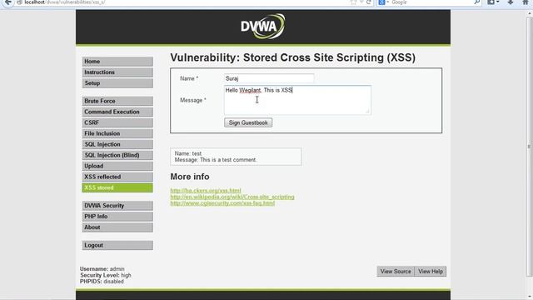Click the 'PHPIDS: disabled' status text

coord(102,282)
